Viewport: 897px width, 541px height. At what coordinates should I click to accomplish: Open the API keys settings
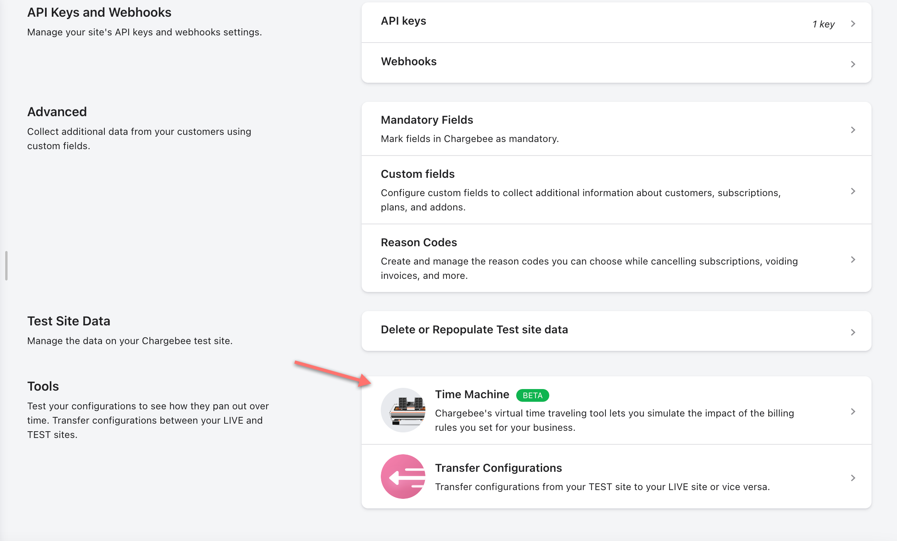click(403, 21)
